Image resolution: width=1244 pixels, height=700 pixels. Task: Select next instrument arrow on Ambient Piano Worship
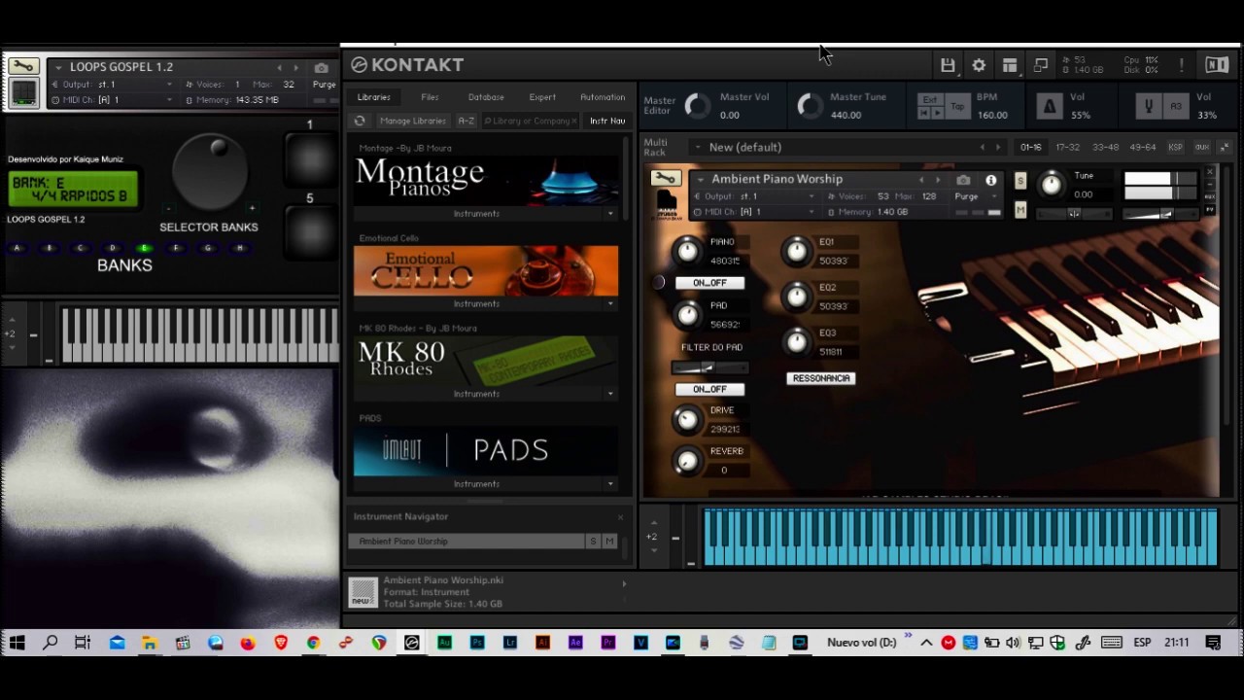(x=938, y=180)
